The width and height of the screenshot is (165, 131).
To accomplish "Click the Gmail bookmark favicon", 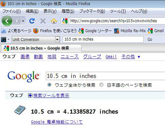I will (150, 31).
